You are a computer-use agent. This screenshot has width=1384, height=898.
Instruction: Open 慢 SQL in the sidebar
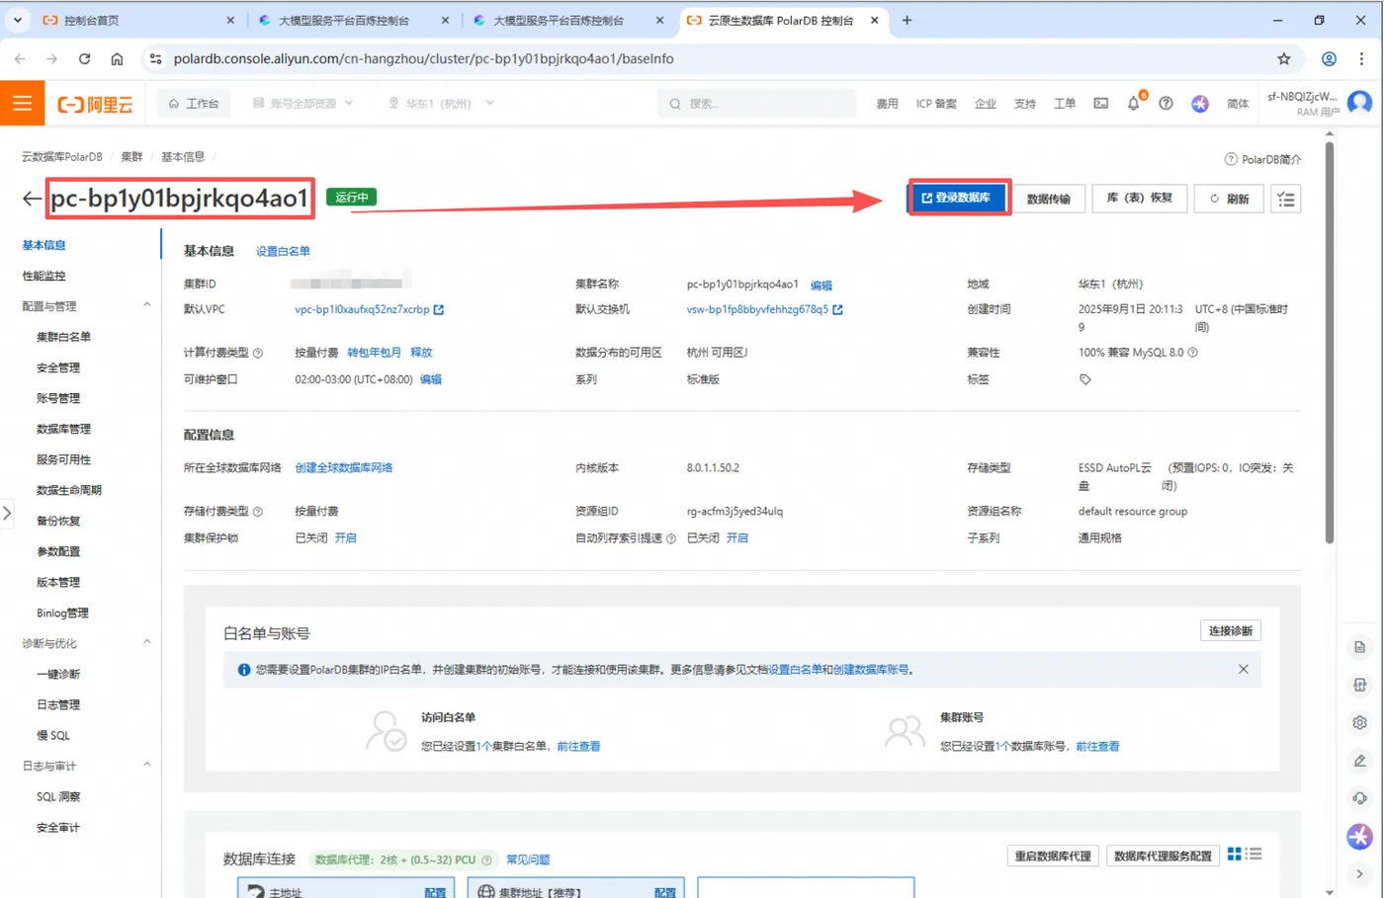click(x=53, y=735)
